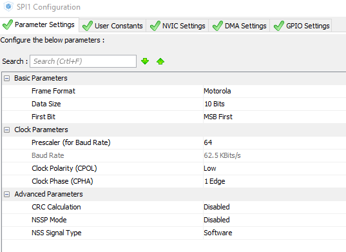The width and height of the screenshot is (346, 252).
Task: Open the DMA Settings tab
Action: (x=240, y=26)
